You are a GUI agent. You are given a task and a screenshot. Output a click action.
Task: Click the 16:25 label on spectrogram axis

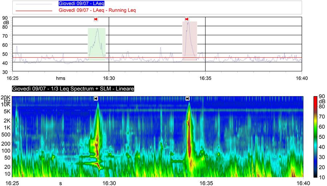pyautogui.click(x=12, y=183)
